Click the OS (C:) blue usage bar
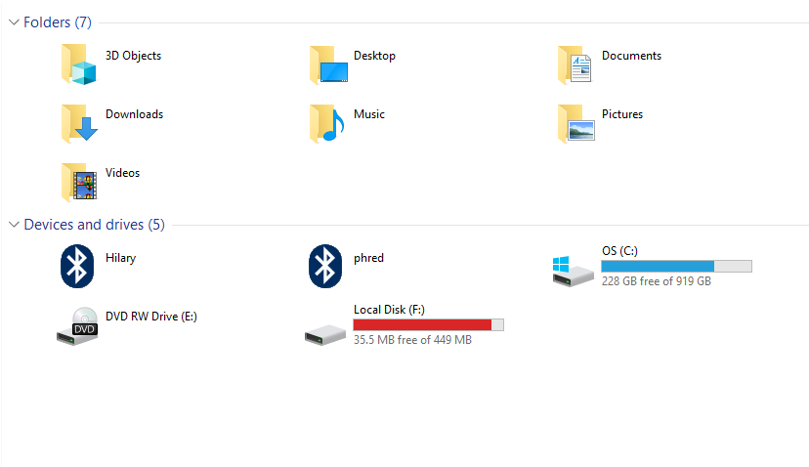The image size is (809, 467). (676, 267)
